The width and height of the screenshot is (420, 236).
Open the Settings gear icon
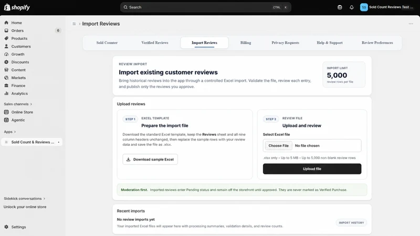[x=6, y=227]
